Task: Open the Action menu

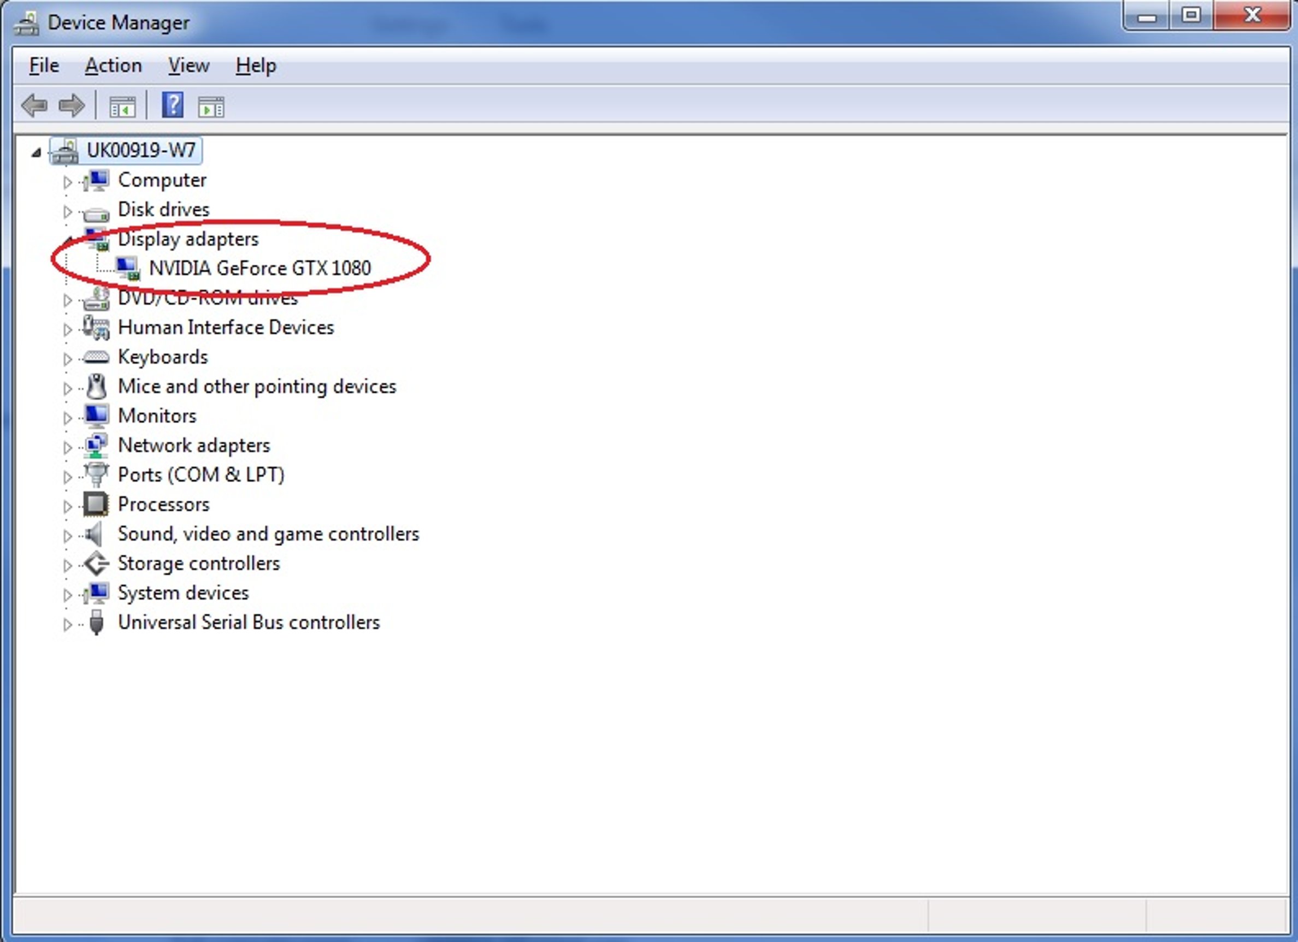Action: [113, 65]
